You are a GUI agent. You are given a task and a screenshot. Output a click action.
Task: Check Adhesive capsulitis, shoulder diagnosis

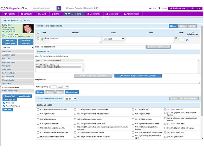(x=38, y=110)
